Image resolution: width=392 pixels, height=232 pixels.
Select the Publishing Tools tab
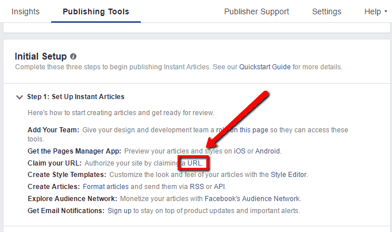click(x=95, y=11)
